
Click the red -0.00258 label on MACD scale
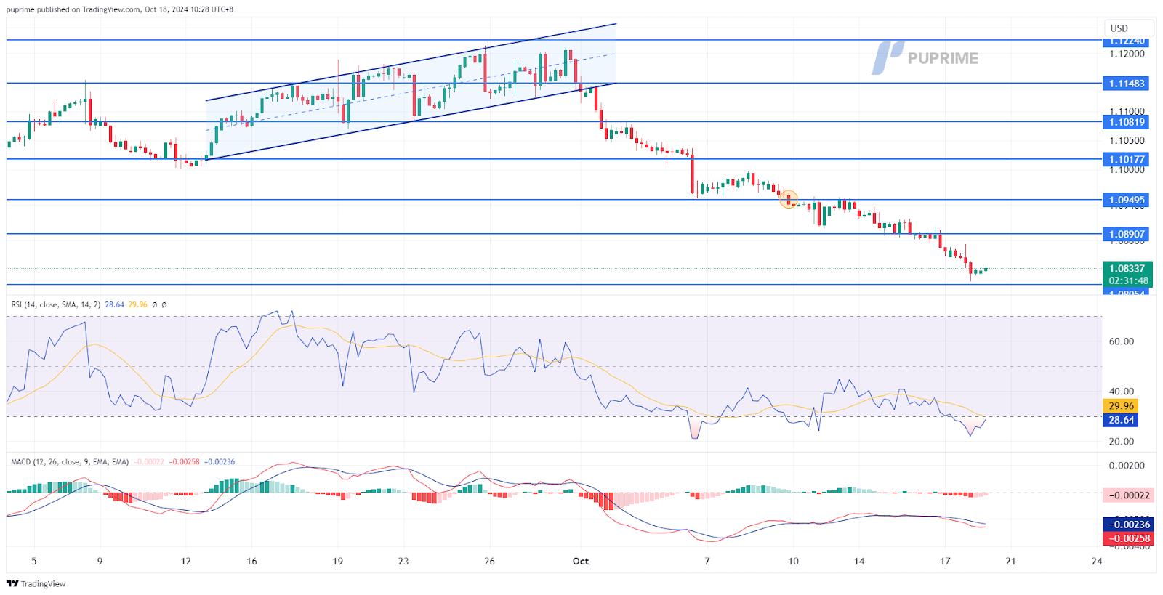tap(1128, 538)
